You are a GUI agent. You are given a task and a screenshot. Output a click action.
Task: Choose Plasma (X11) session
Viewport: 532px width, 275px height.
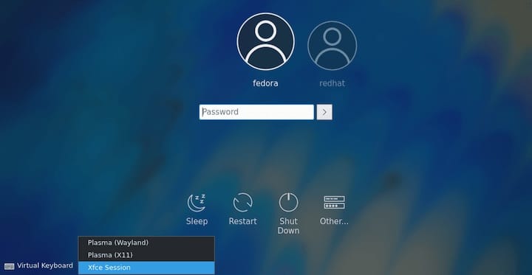click(146, 255)
